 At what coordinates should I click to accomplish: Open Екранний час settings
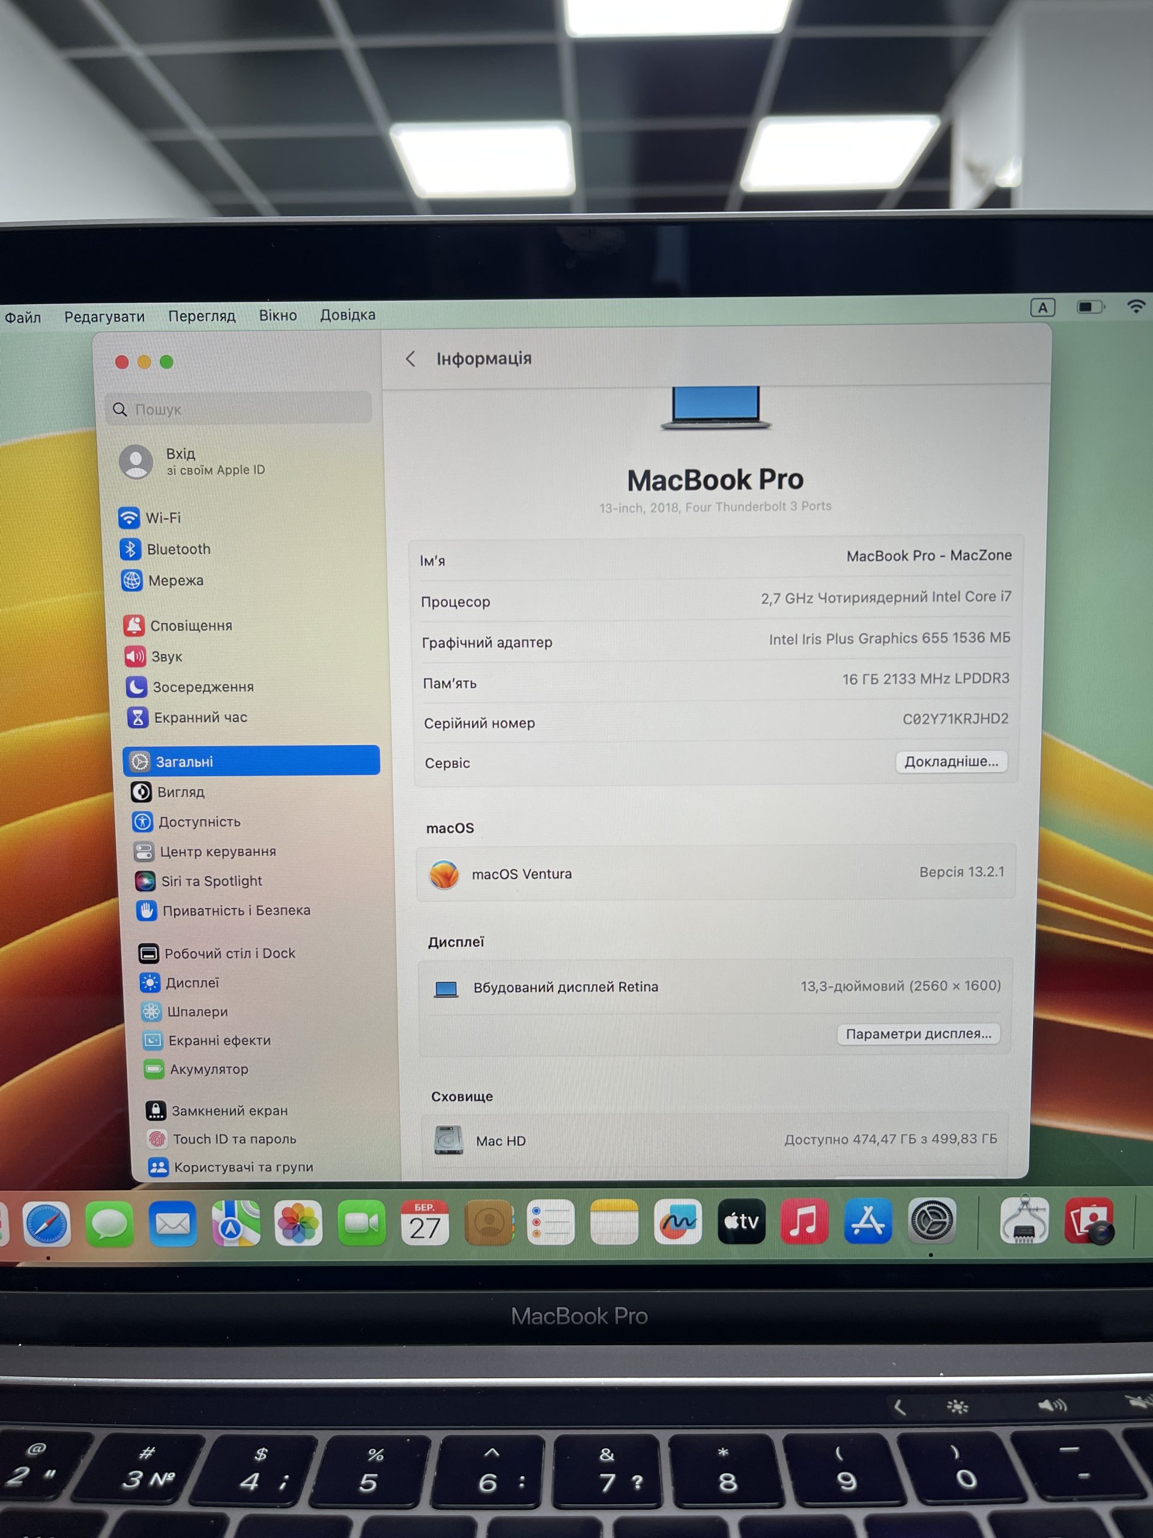[x=186, y=717]
